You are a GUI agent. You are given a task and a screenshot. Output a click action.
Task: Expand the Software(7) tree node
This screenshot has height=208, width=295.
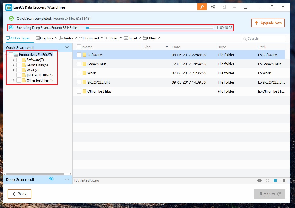pyautogui.click(x=13, y=60)
